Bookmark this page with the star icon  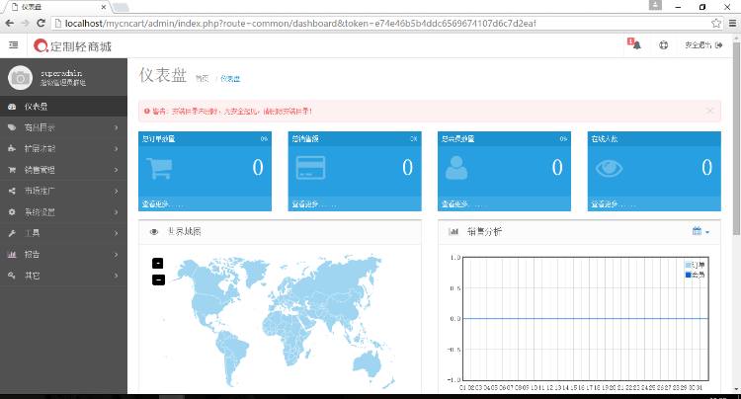(x=716, y=23)
